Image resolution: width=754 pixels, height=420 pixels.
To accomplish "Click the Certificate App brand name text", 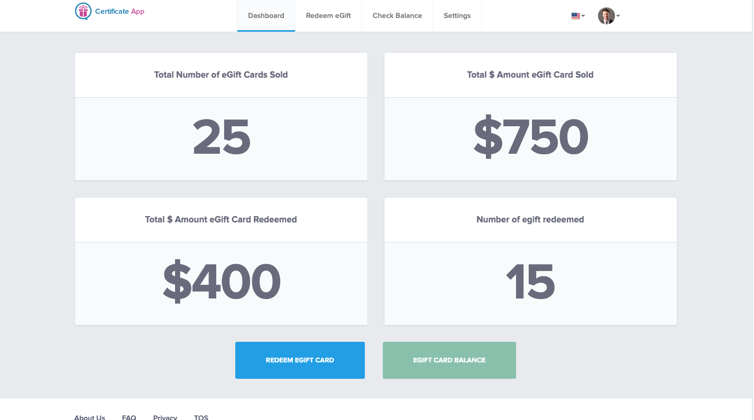I will (x=119, y=12).
